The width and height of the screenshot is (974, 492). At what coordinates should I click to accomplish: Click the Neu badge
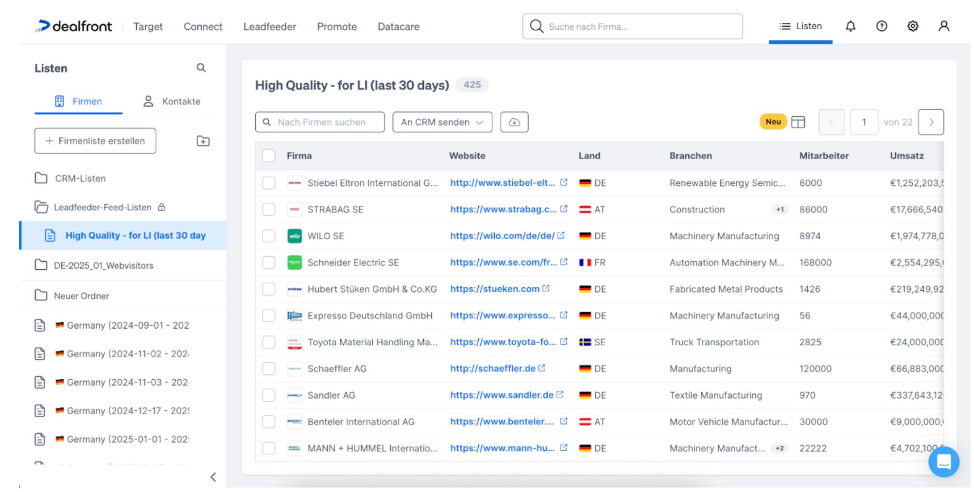773,122
